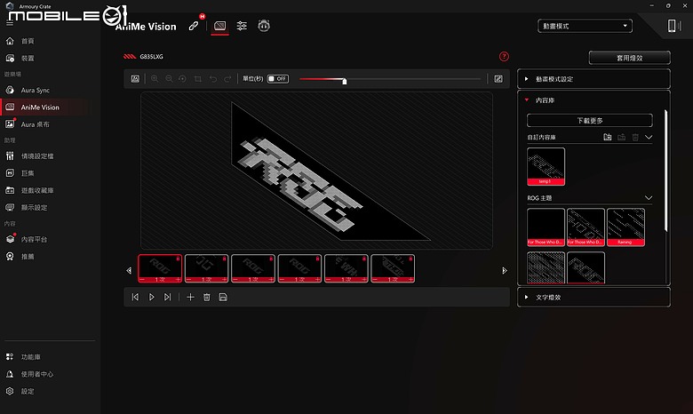Toggle the unit seconds OFF switch

(x=278, y=79)
